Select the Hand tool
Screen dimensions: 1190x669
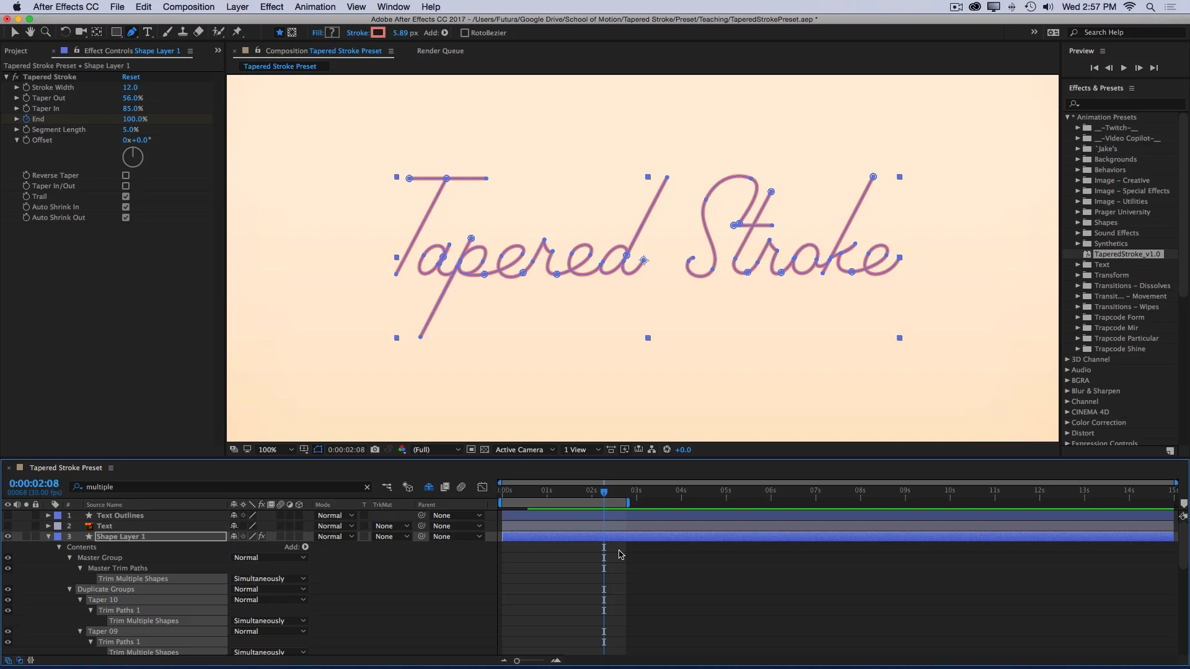[30, 32]
